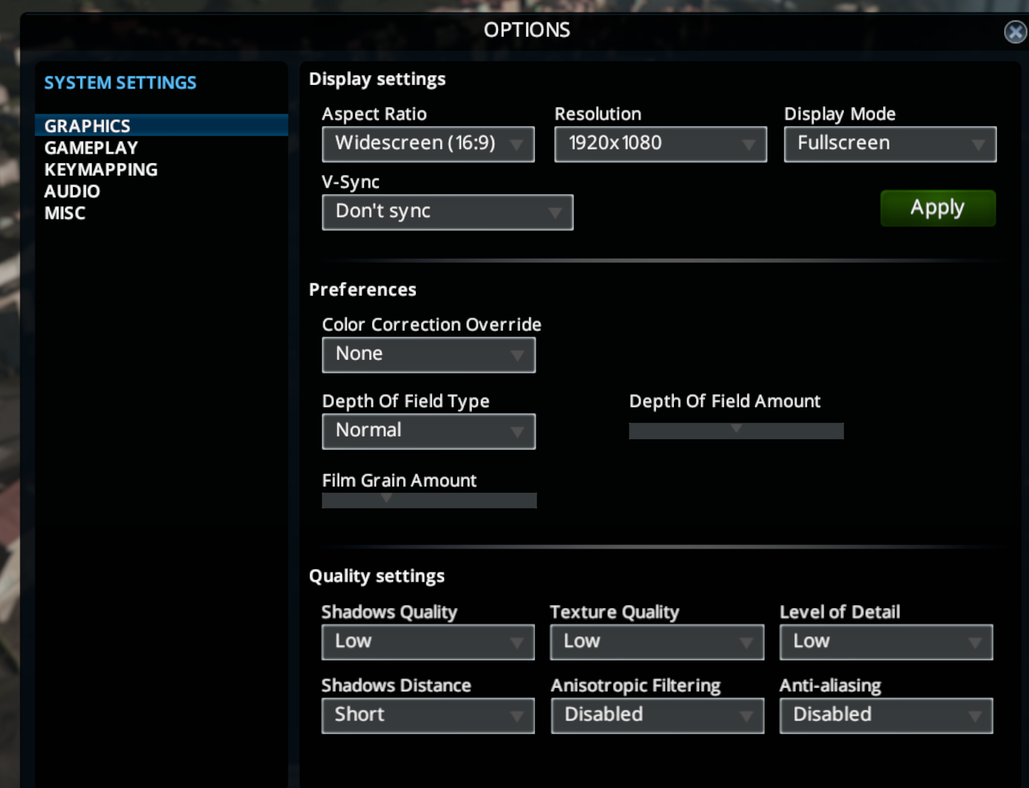This screenshot has width=1029, height=788.
Task: Click the Display settings heading
Action: (377, 79)
